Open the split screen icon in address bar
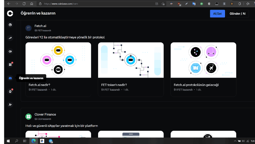 pyautogui.click(x=157, y=4)
